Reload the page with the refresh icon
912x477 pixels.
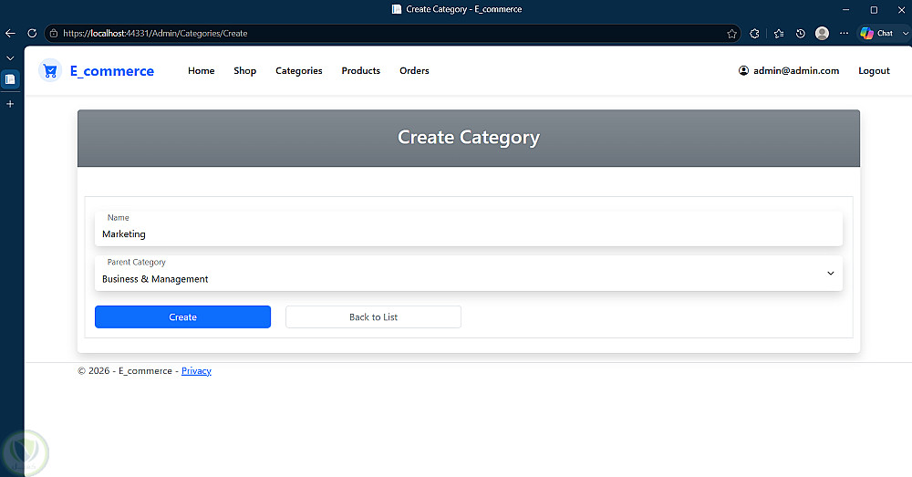[x=32, y=33]
